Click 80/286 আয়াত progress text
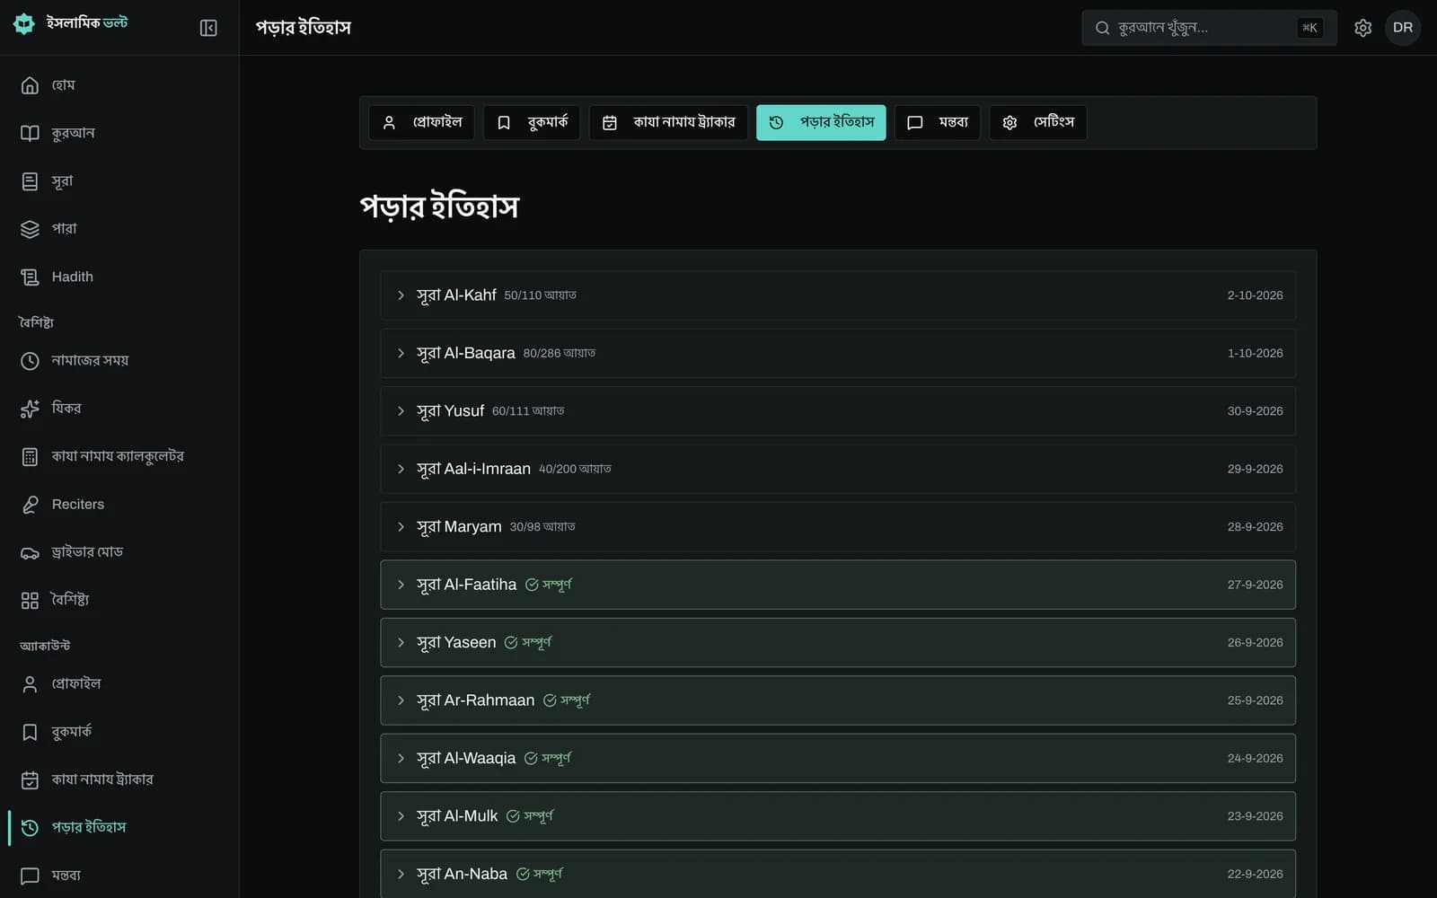The image size is (1437, 898). click(560, 354)
